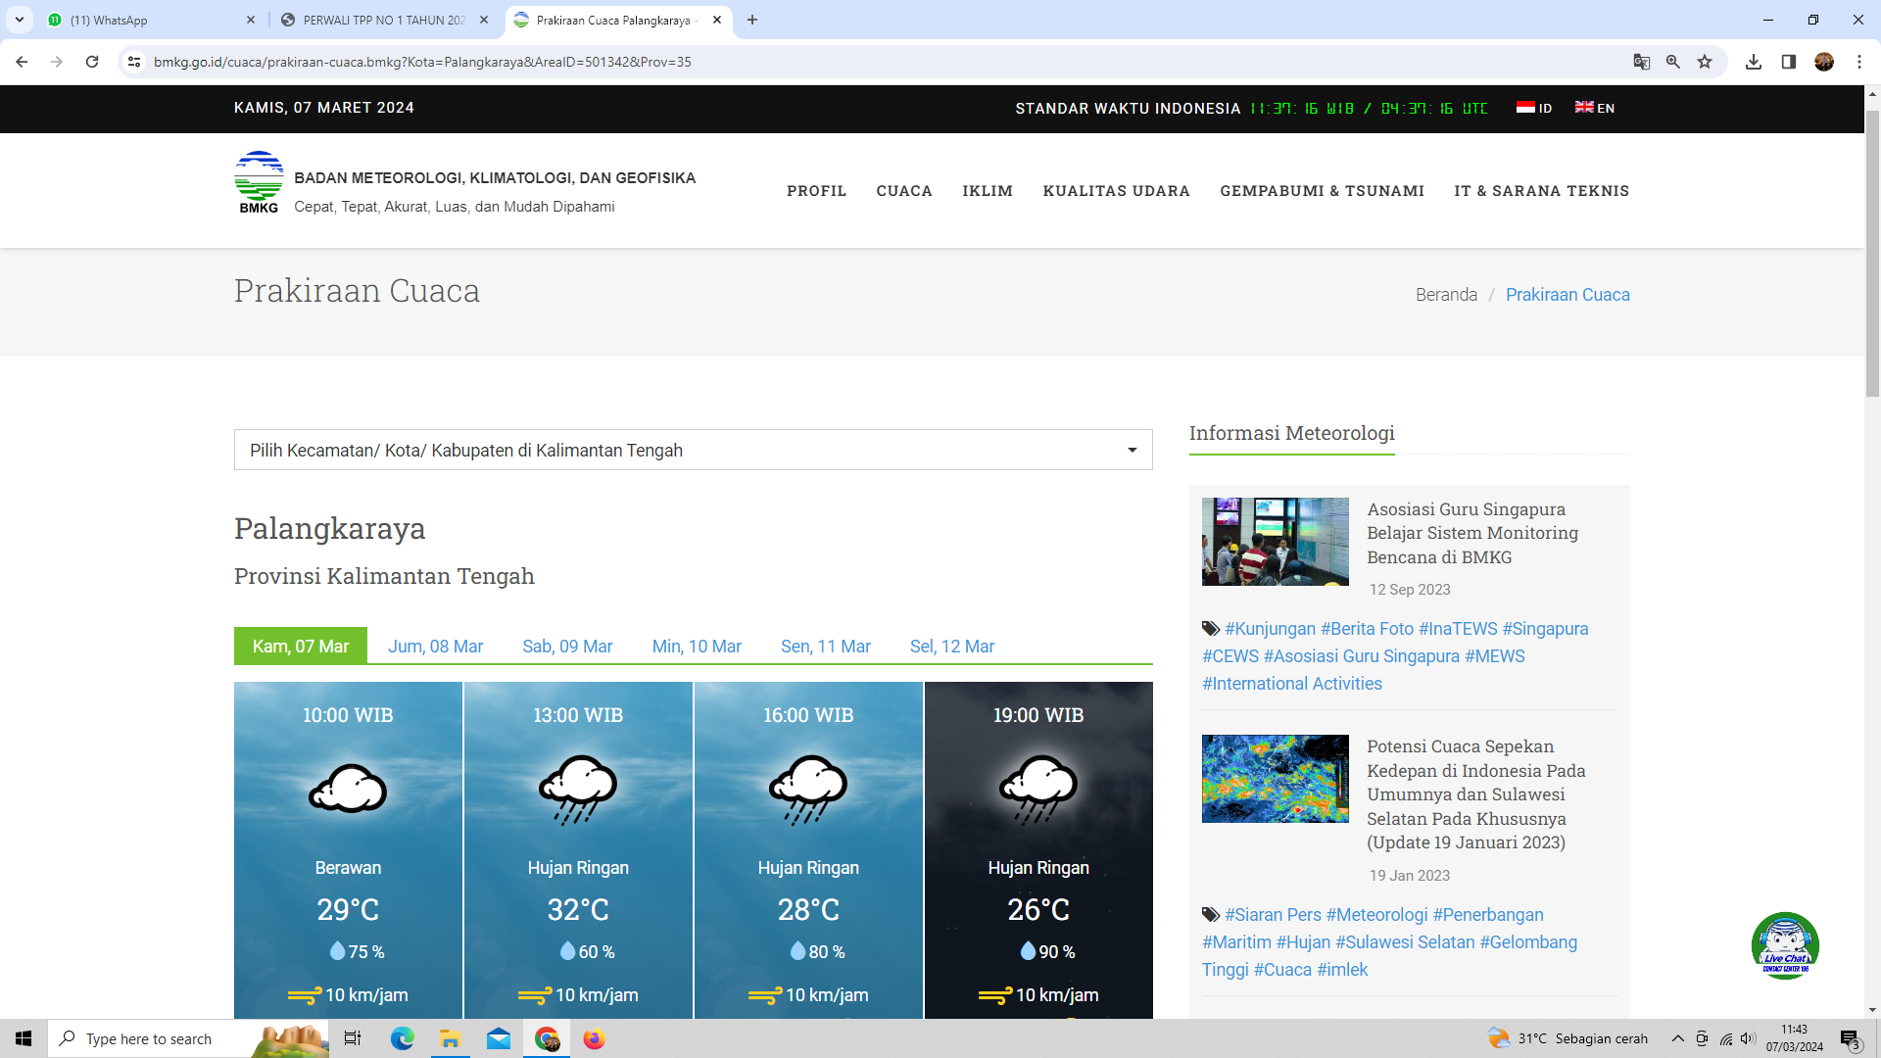Launch Microsoft Edge from the taskbar
The width and height of the screenshot is (1881, 1058).
[x=403, y=1038]
